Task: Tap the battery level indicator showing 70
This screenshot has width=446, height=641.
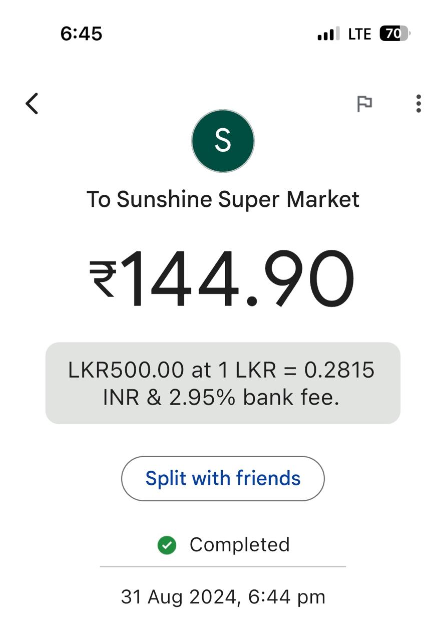Action: tap(394, 34)
